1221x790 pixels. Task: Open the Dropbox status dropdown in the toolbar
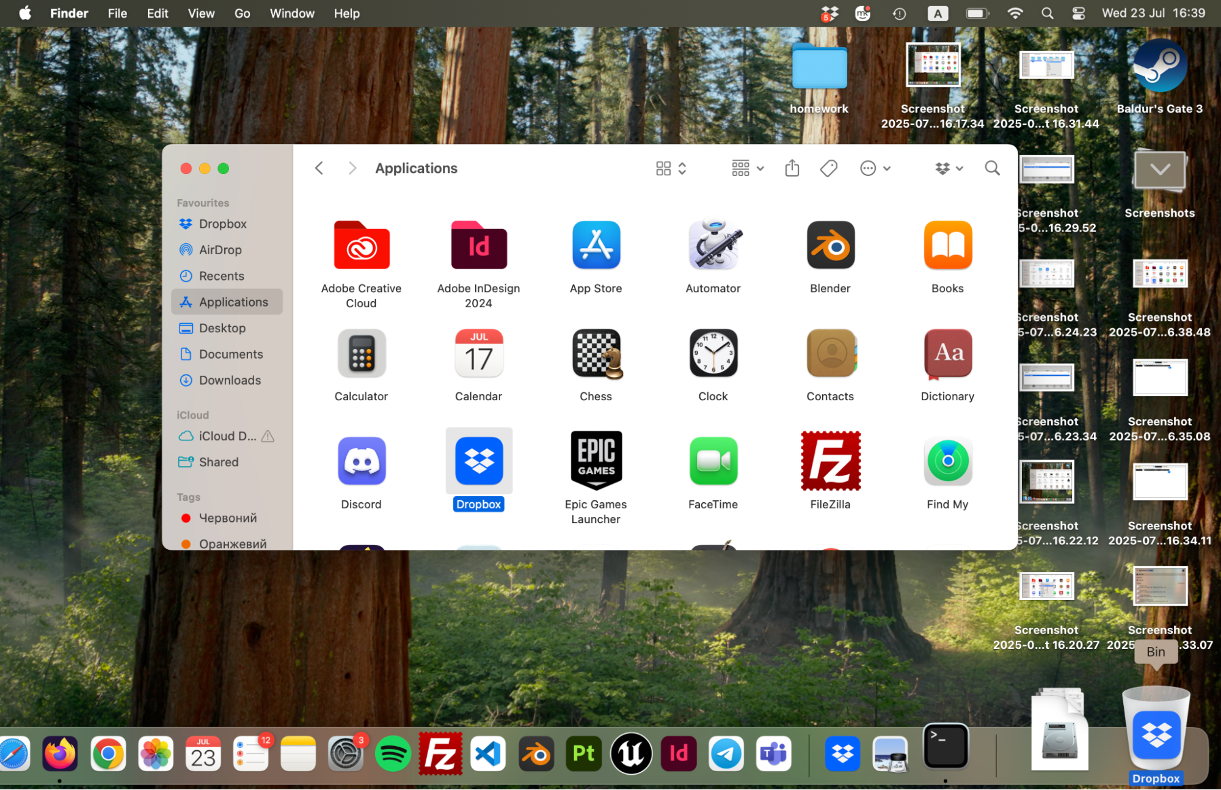tap(949, 167)
